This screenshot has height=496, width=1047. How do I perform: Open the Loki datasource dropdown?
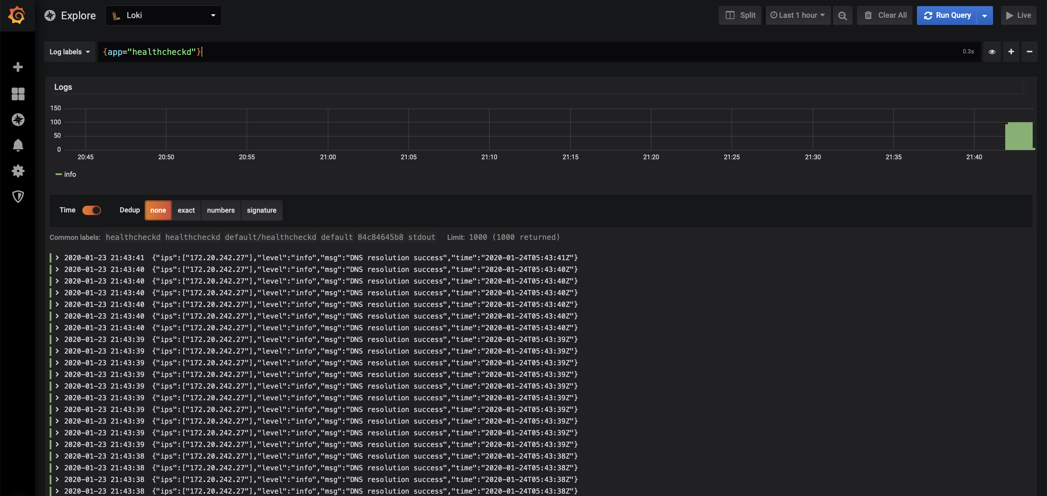(x=163, y=15)
